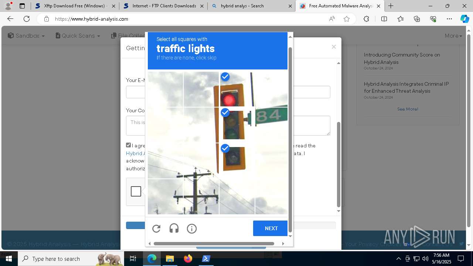Select the tile showing the 84 street sign
The height and width of the screenshot is (266, 473).
(272, 125)
